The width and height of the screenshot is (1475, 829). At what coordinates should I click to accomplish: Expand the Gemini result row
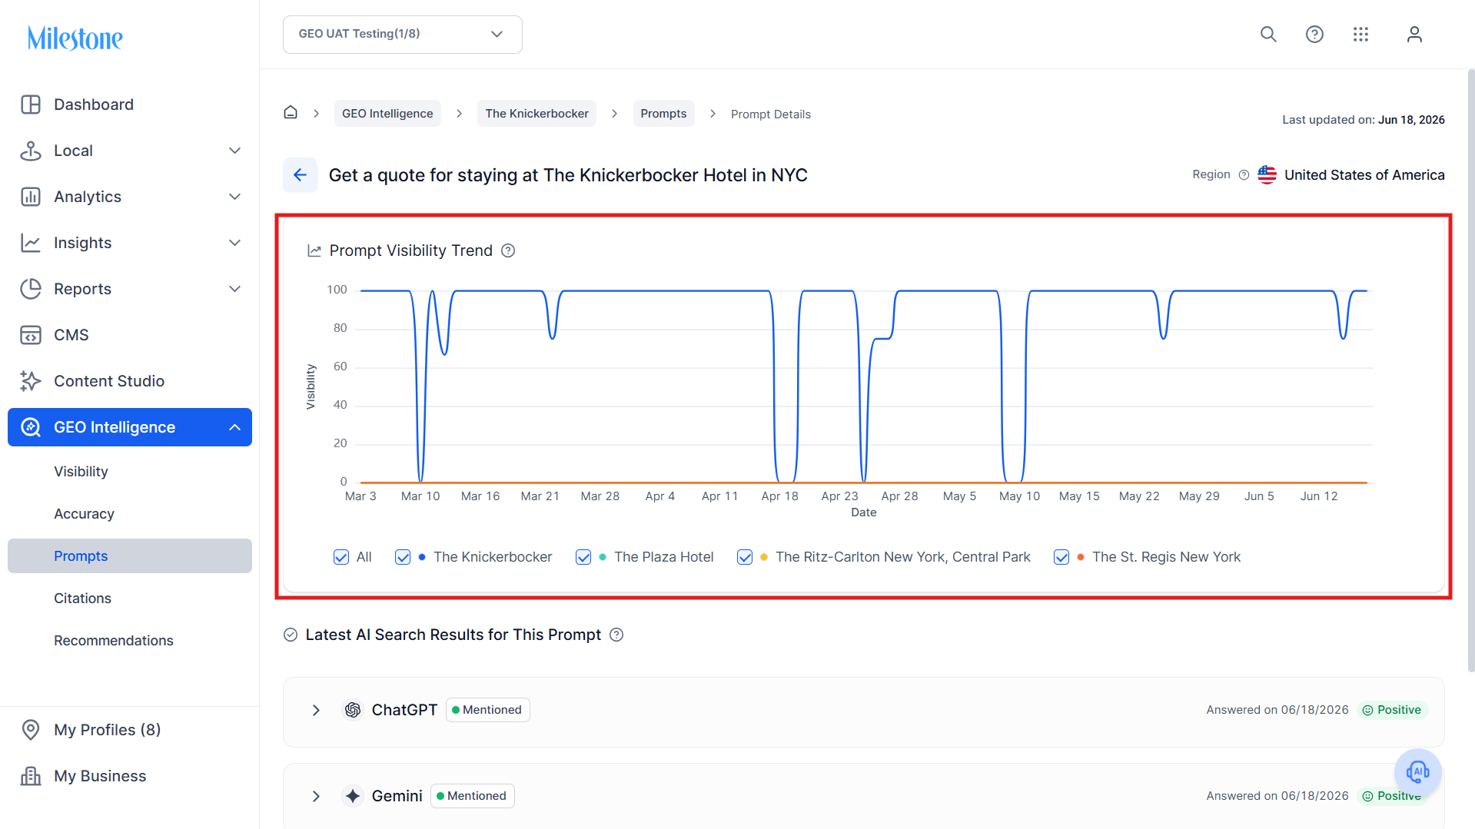pos(316,796)
